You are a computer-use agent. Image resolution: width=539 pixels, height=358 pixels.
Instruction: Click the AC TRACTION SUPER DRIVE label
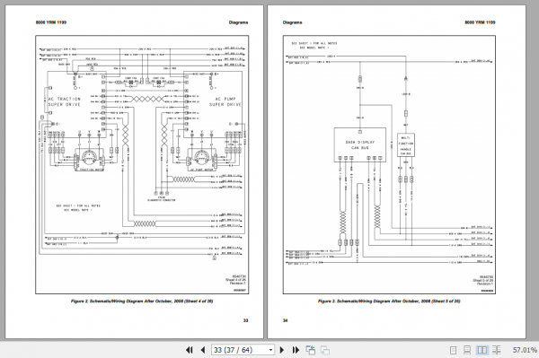pos(65,101)
